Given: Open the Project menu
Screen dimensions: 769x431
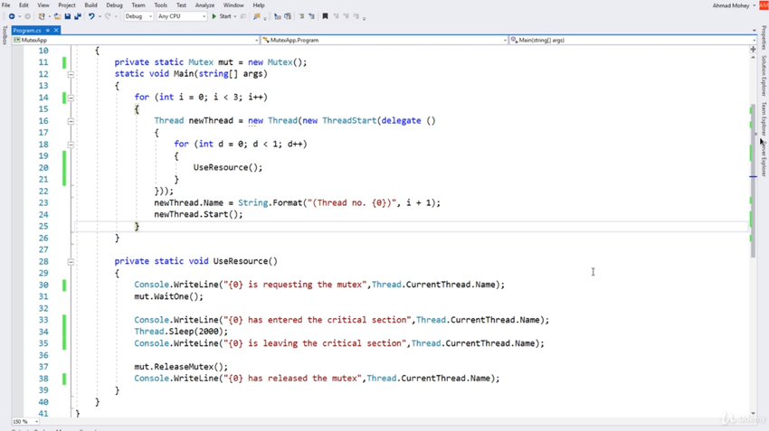Looking at the screenshot, I should click(x=67, y=5).
